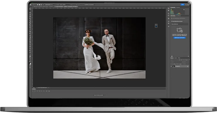Screen dimensions: 217x113
Task: Click the histogram cache warning triangle
Action: tap(184, 10)
